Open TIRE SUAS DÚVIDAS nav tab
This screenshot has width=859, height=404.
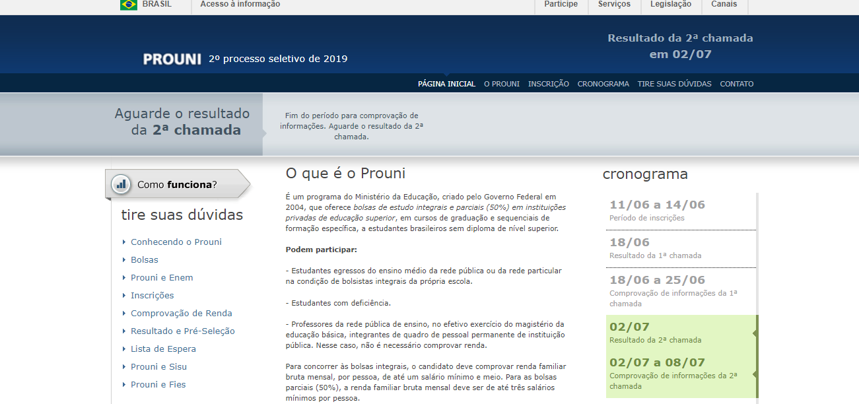tap(675, 84)
